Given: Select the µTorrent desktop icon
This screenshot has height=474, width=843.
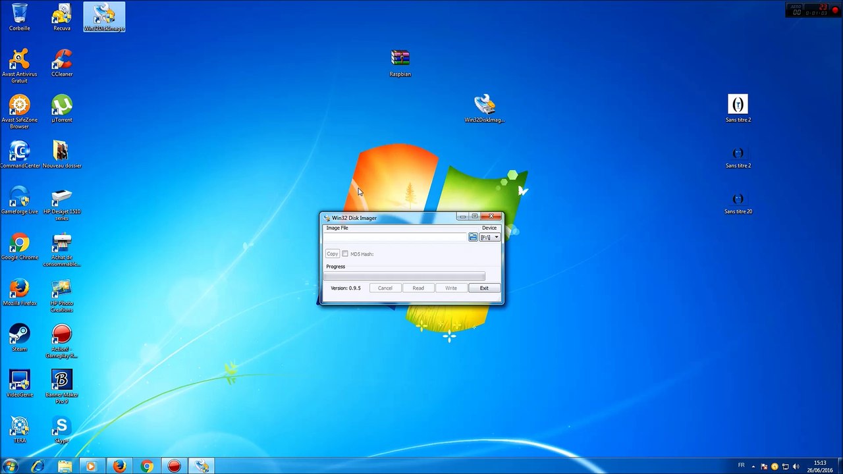Looking at the screenshot, I should (62, 109).
